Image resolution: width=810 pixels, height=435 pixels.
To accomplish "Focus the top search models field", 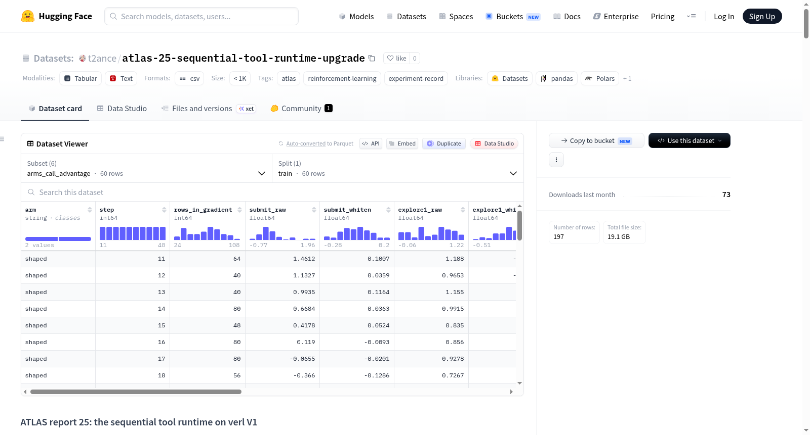I will (x=201, y=16).
